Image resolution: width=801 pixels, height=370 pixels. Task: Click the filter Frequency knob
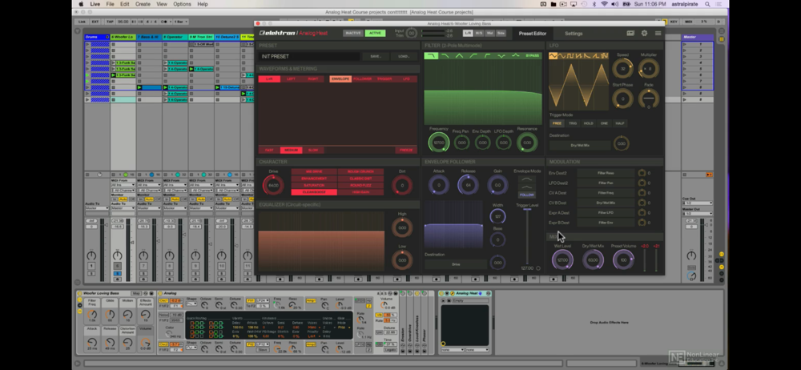coord(438,143)
